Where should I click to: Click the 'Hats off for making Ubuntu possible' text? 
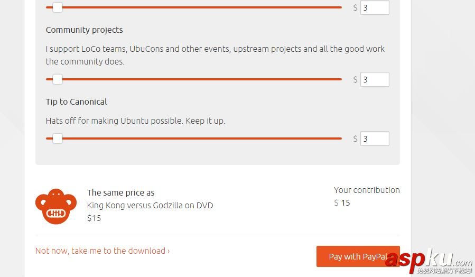point(135,121)
